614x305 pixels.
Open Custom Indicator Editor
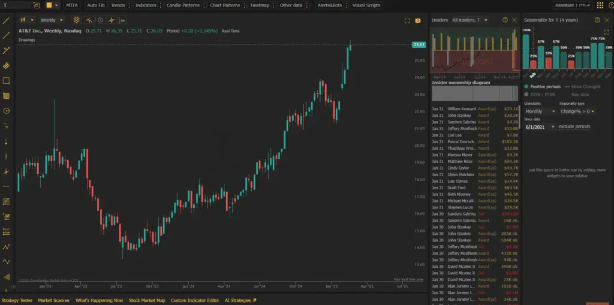(x=195, y=300)
